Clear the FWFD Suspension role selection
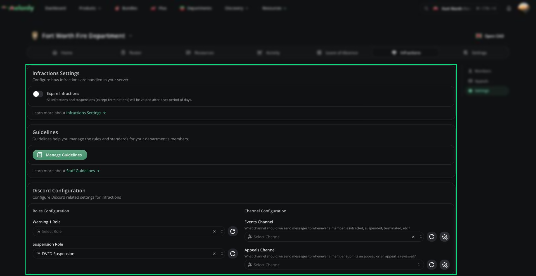This screenshot has height=276, width=536. (214, 254)
